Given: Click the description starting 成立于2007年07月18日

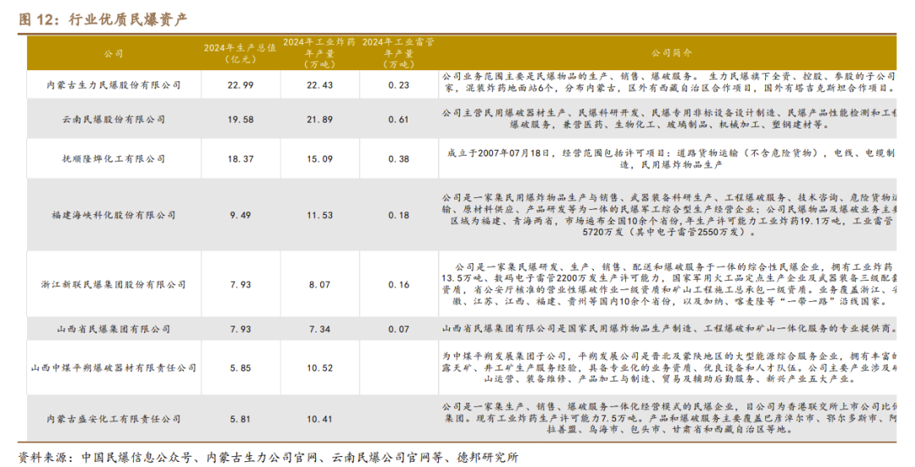Looking at the screenshot, I should (671, 158).
